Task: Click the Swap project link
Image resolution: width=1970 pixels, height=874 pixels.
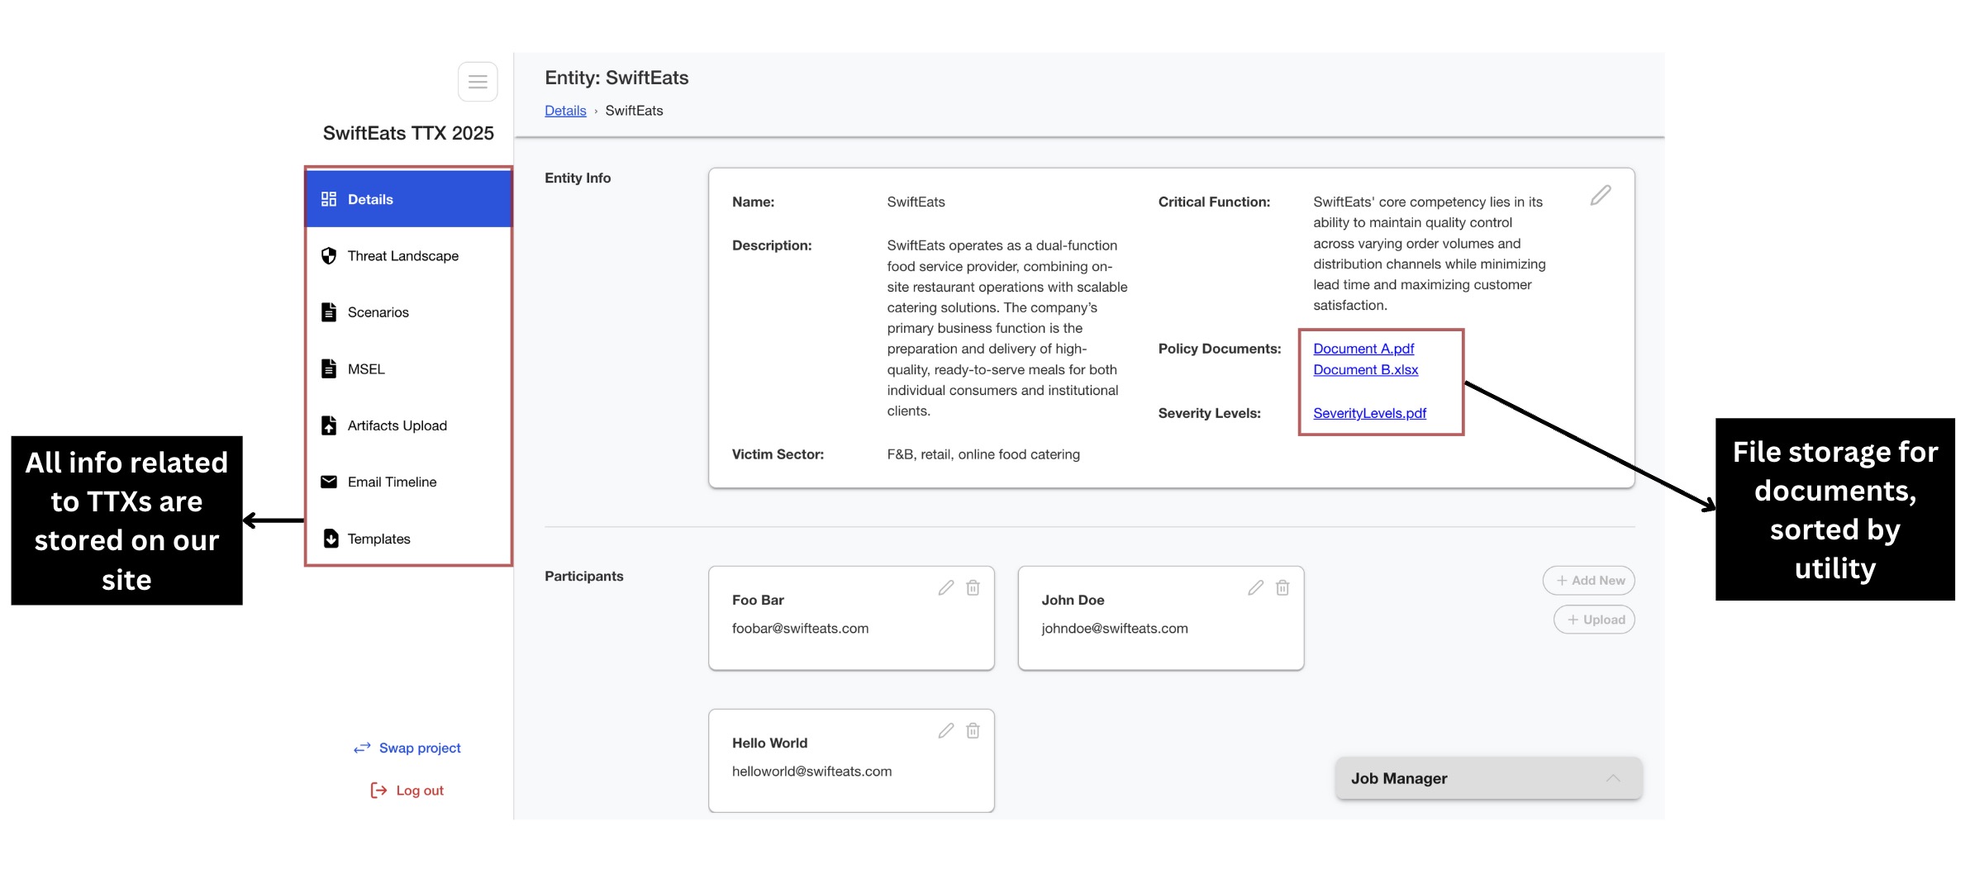Action: [419, 748]
